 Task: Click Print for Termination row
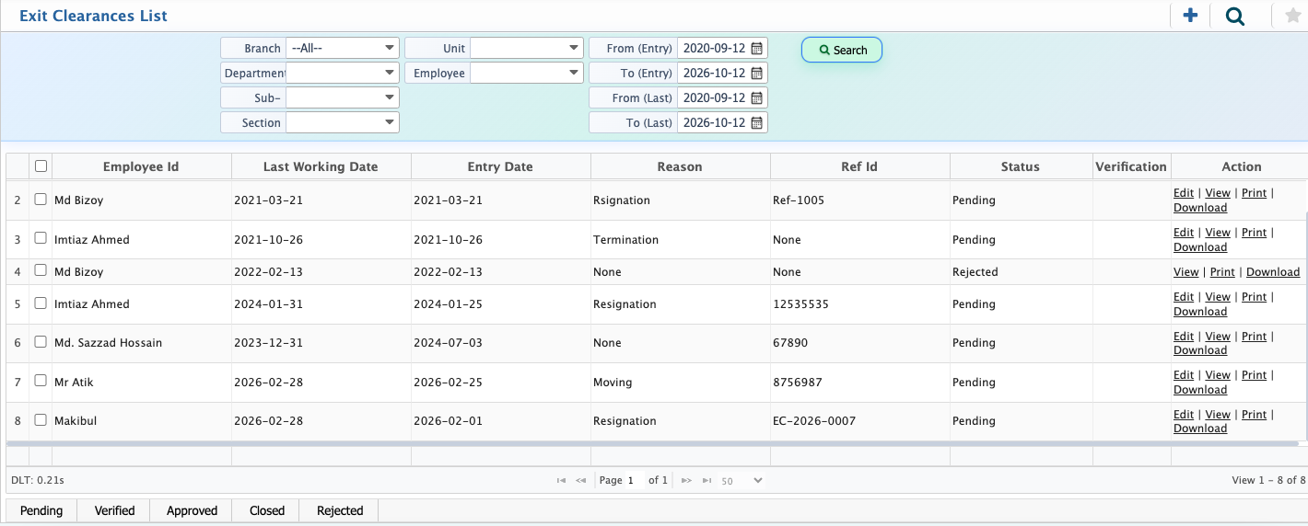point(1254,233)
